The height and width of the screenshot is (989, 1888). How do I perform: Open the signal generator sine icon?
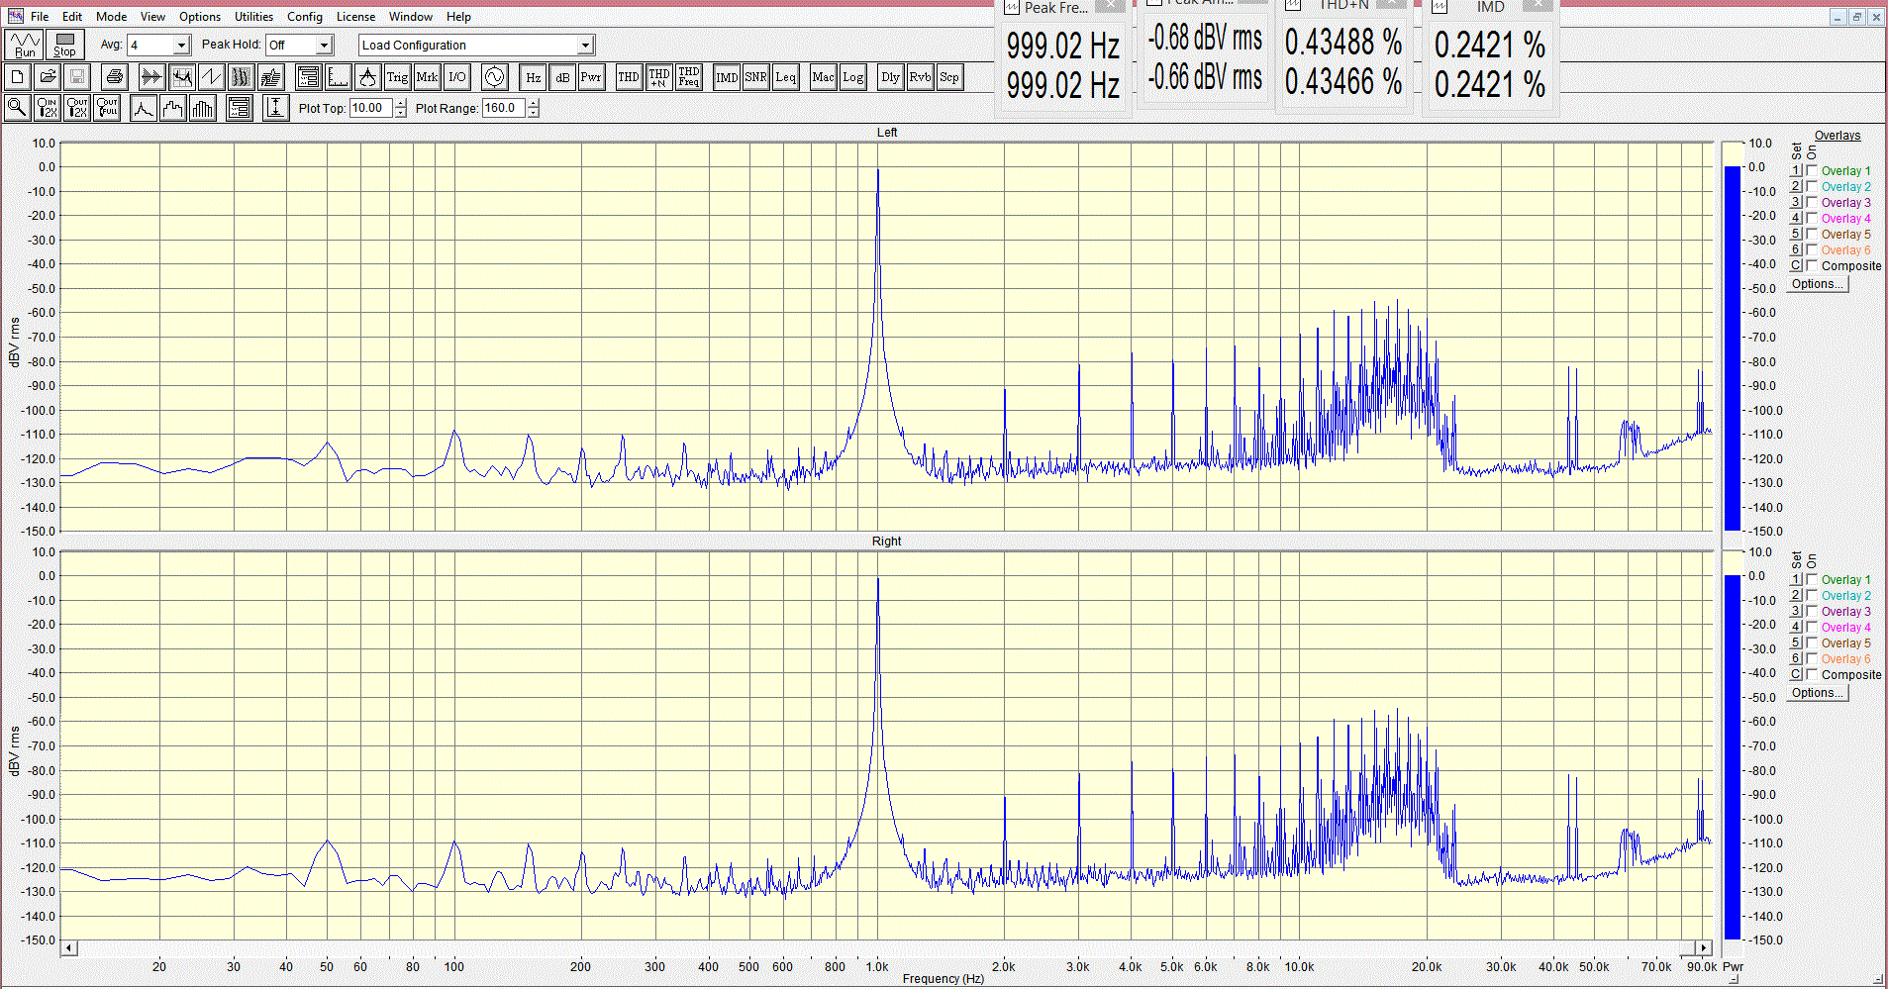coord(493,77)
